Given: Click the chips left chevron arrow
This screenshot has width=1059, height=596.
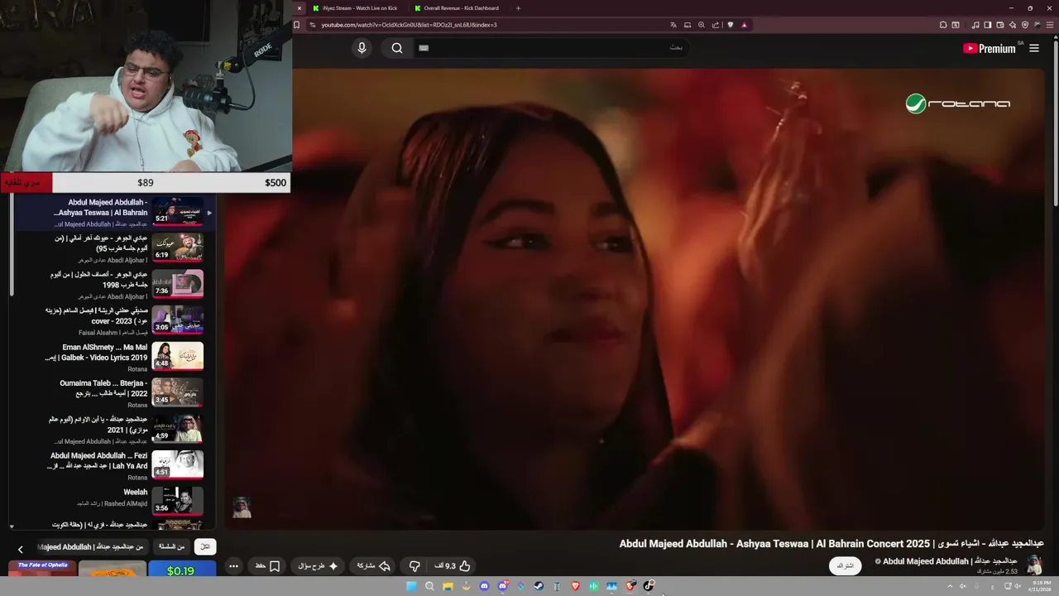Looking at the screenshot, I should click(x=21, y=549).
